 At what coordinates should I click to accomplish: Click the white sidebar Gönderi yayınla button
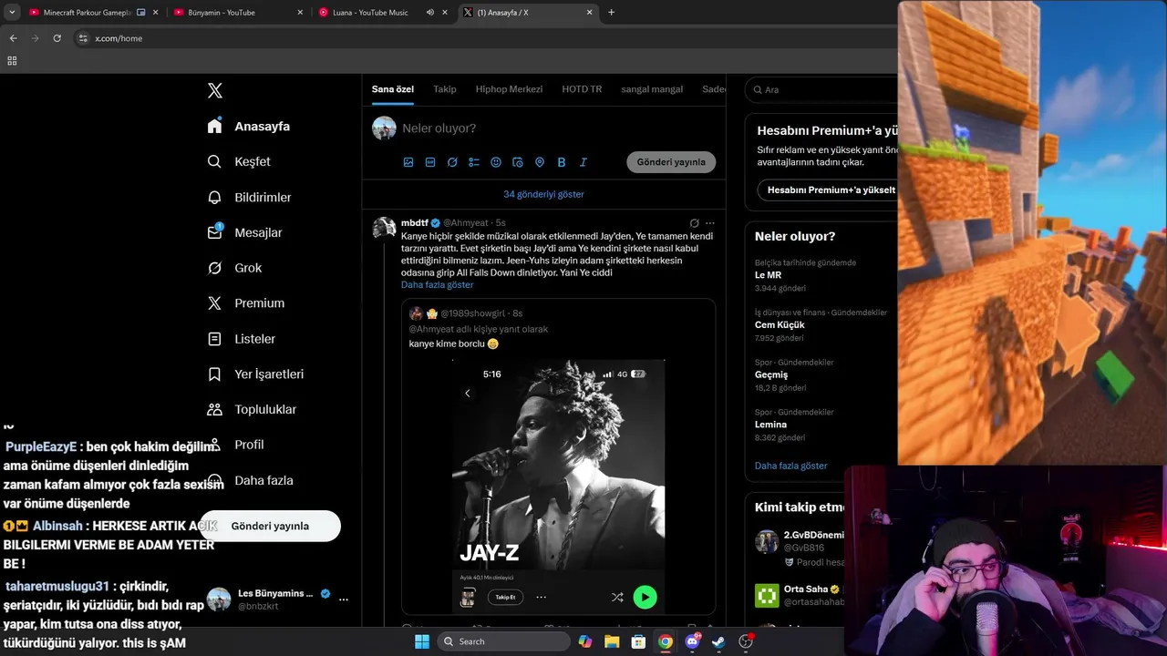270,526
